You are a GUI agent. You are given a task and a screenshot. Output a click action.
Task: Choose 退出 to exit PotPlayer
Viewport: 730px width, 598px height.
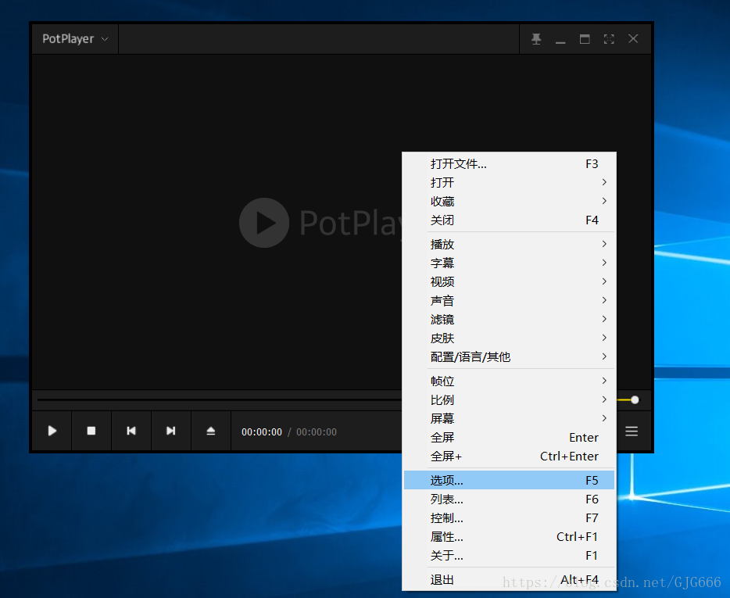click(x=510, y=580)
